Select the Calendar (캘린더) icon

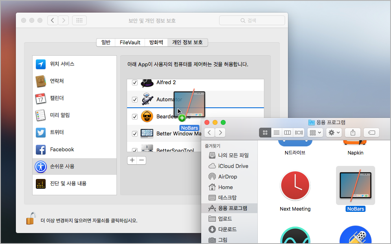coord(40,98)
